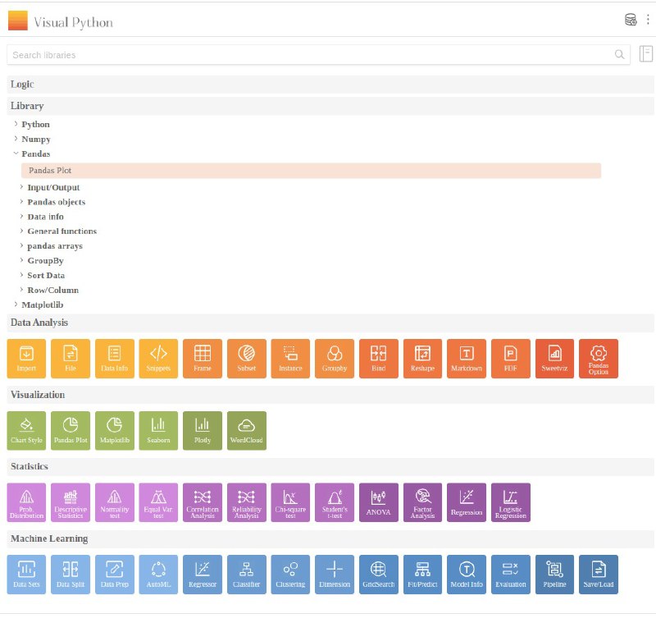This screenshot has height=632, width=656.
Task: Open the Pipeline tile
Action: click(555, 575)
